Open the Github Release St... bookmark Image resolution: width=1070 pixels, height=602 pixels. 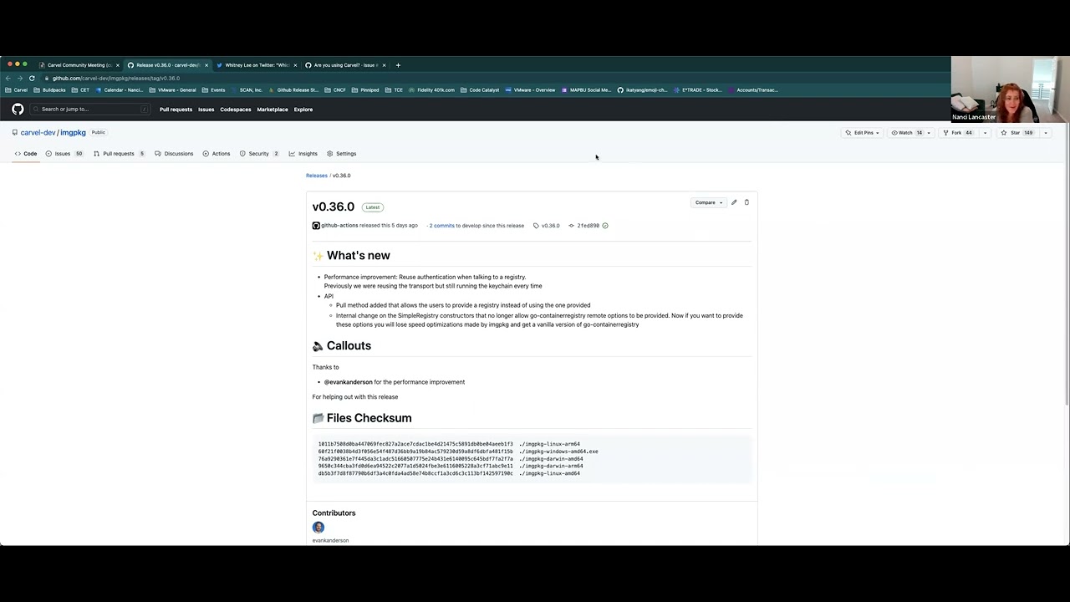[x=293, y=90]
